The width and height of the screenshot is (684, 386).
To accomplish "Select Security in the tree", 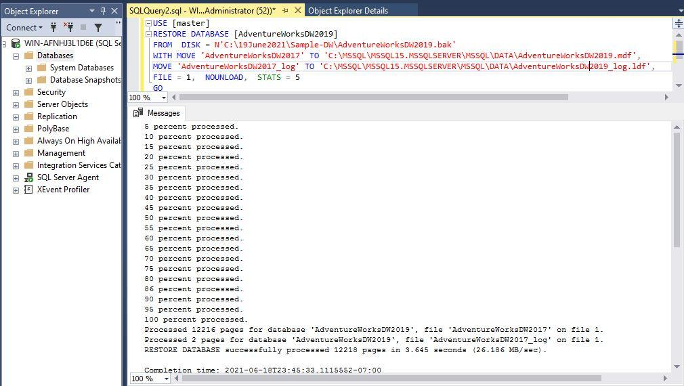I will click(51, 92).
